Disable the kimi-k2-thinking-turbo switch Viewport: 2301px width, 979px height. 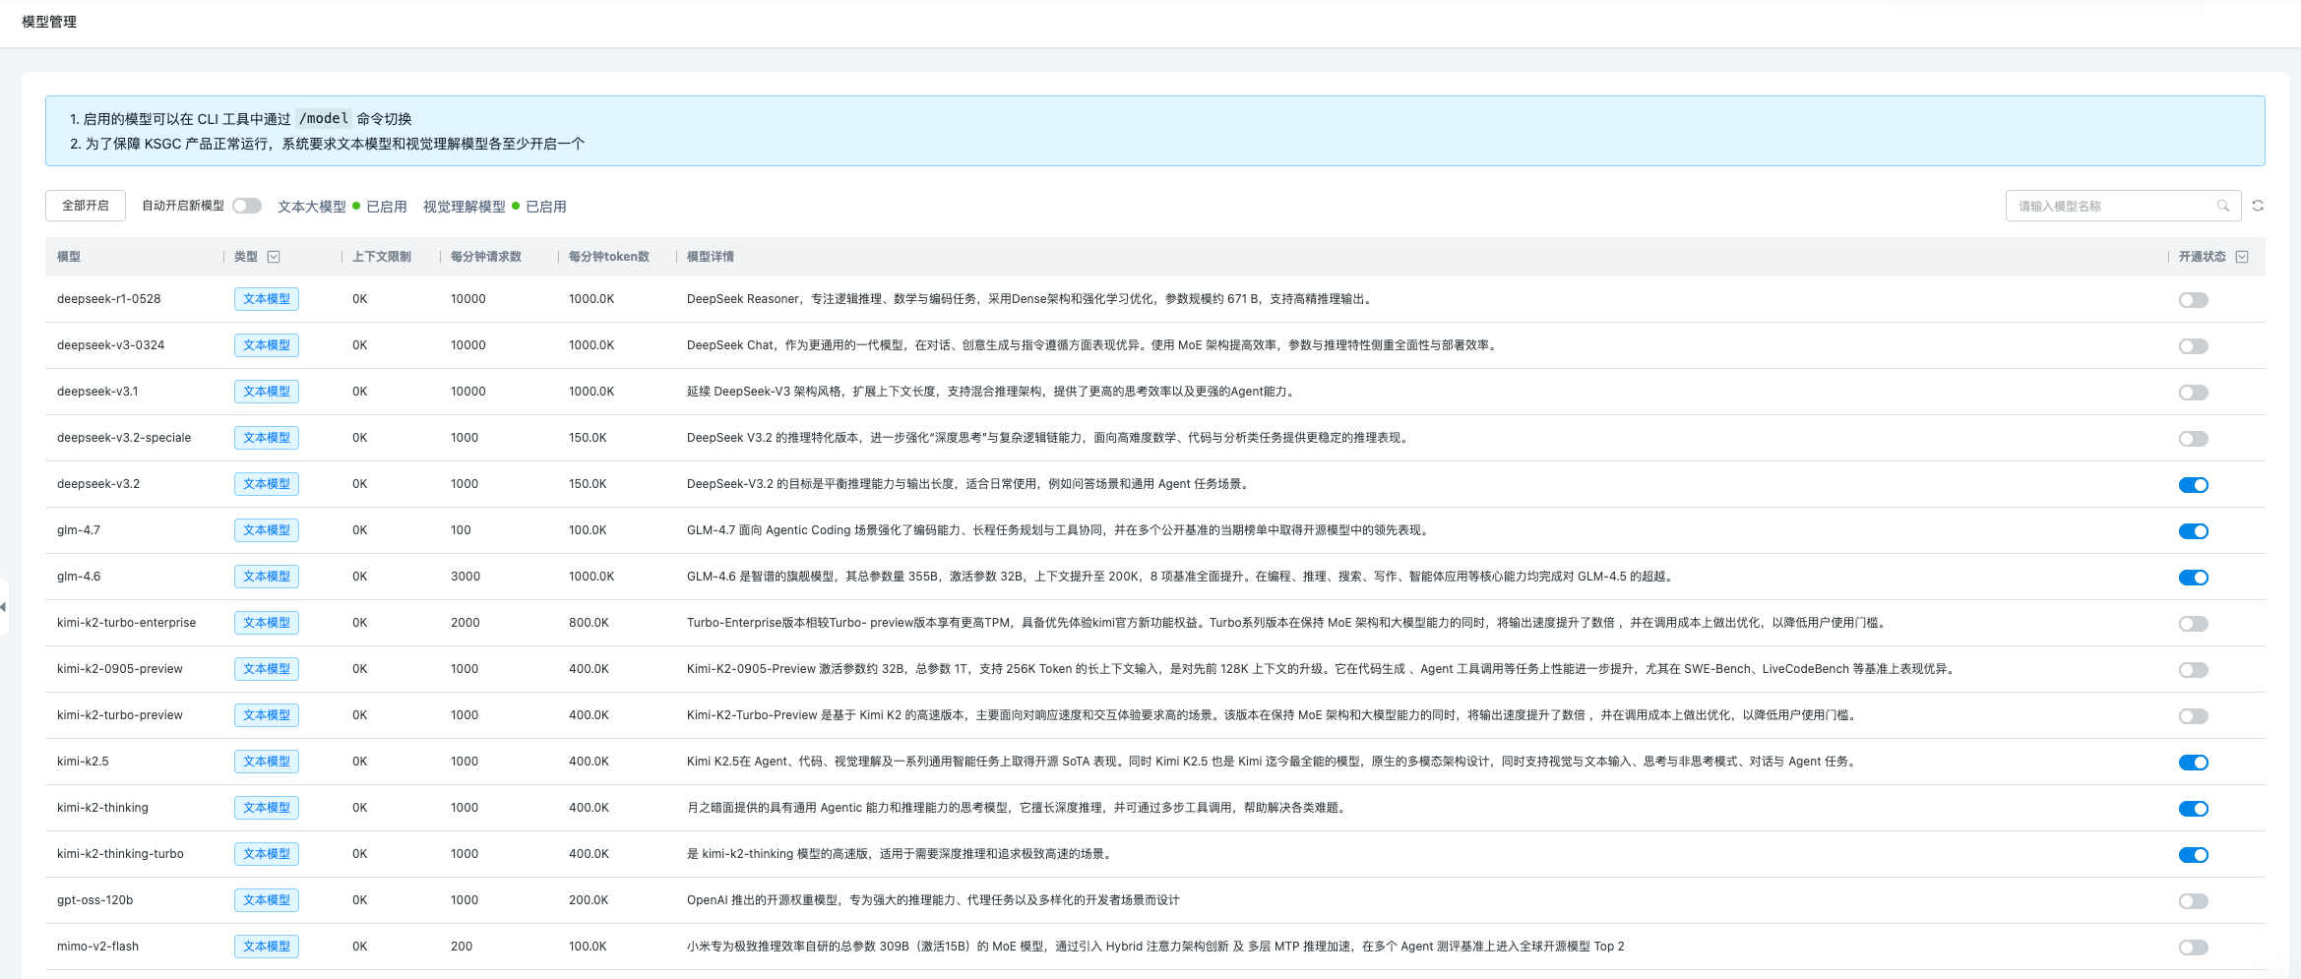(2194, 855)
